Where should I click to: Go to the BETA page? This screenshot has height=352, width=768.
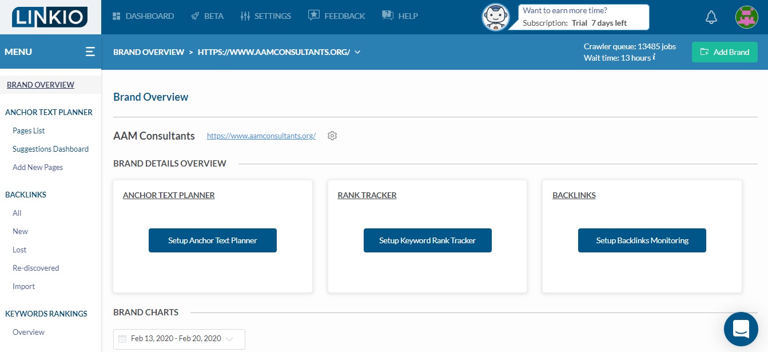point(207,16)
